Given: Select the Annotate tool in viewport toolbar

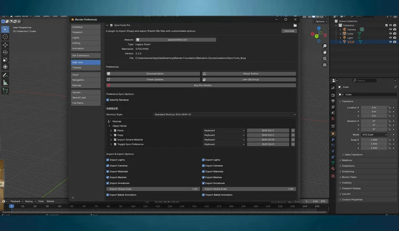Looking at the screenshot, I should point(5,75).
